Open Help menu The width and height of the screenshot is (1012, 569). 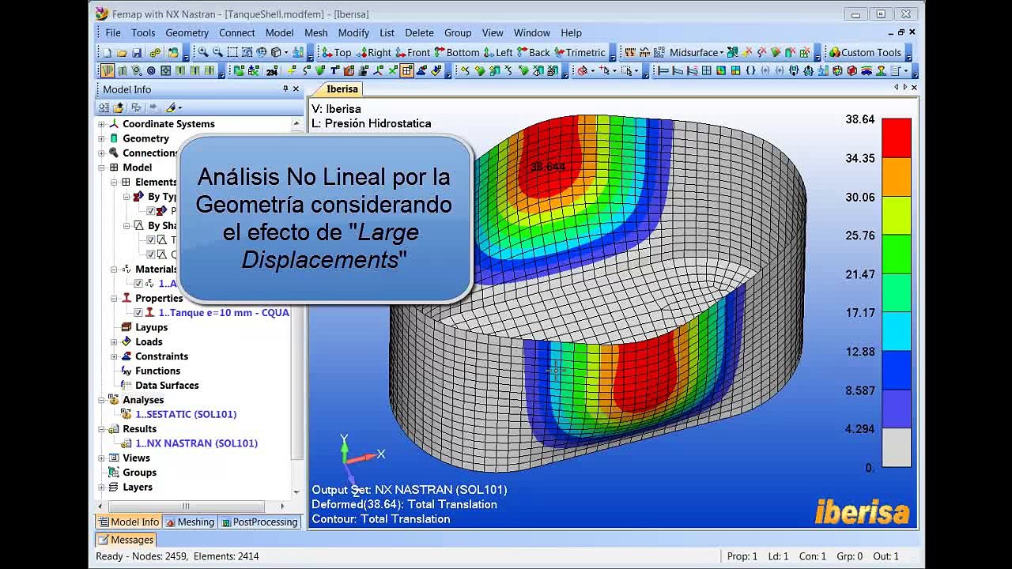571,32
